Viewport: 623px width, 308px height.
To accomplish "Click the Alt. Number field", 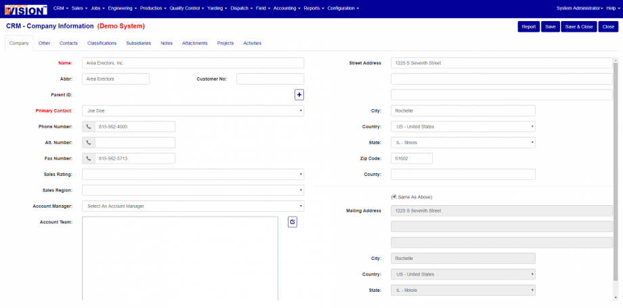I will pyautogui.click(x=135, y=143).
